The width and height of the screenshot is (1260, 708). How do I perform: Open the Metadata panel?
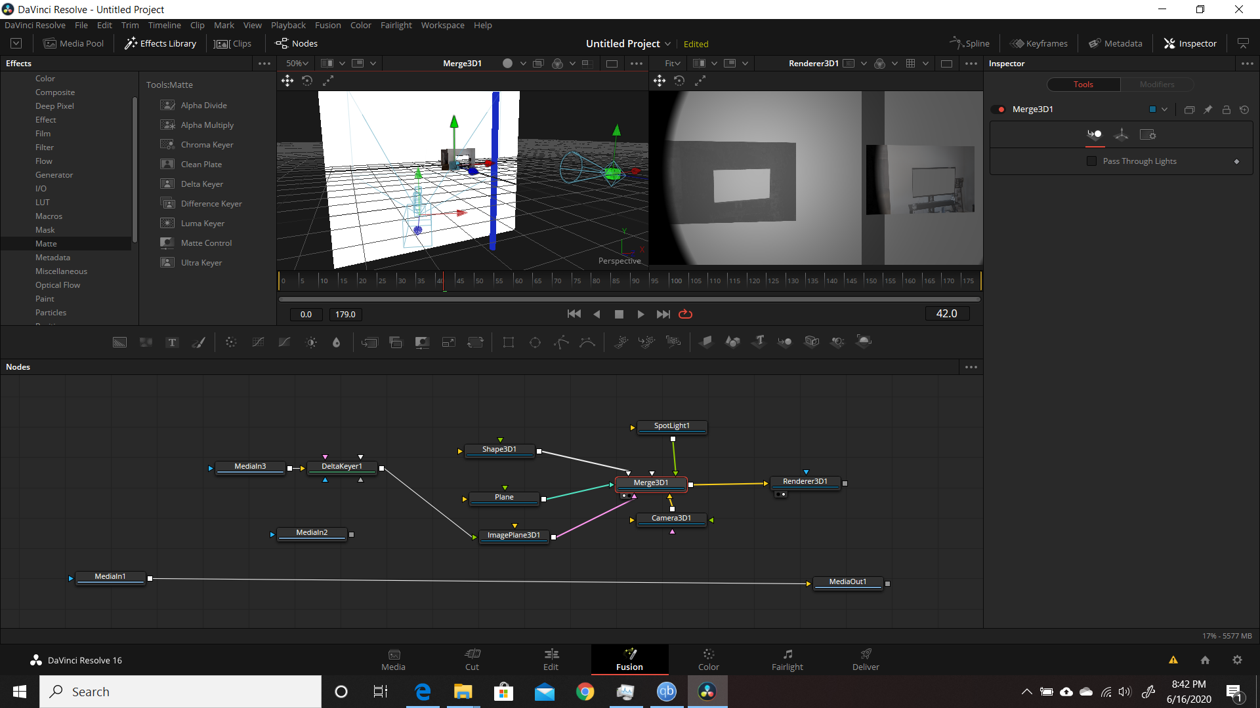(x=1116, y=43)
